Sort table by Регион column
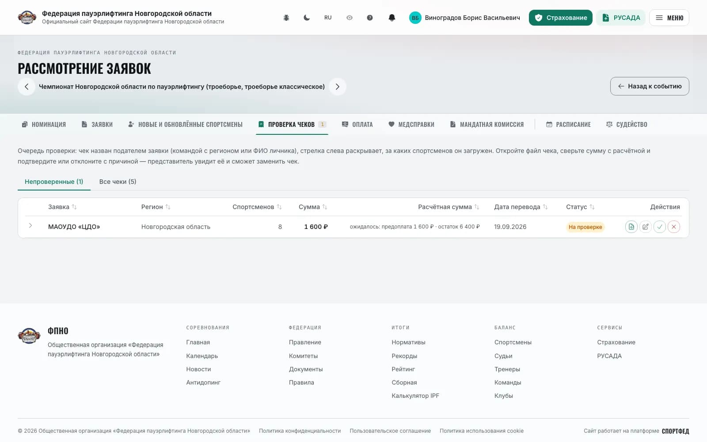Screen dimensions: 707x442 point(156,207)
